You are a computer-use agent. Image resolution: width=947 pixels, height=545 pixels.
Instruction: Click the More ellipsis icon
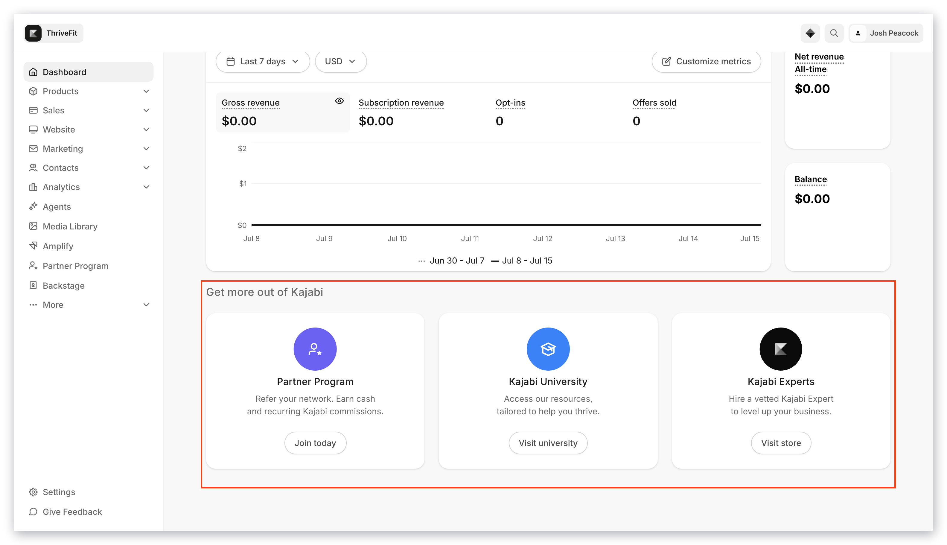[33, 305]
